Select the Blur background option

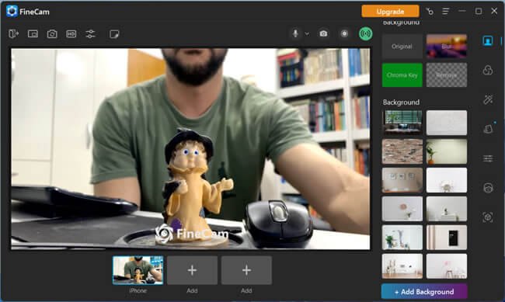coord(447,47)
